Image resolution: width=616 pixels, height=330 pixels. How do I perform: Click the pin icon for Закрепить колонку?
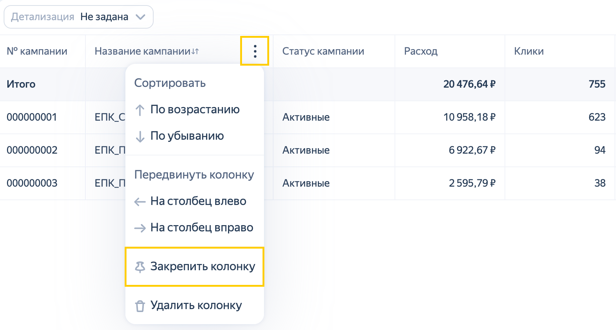coord(140,267)
